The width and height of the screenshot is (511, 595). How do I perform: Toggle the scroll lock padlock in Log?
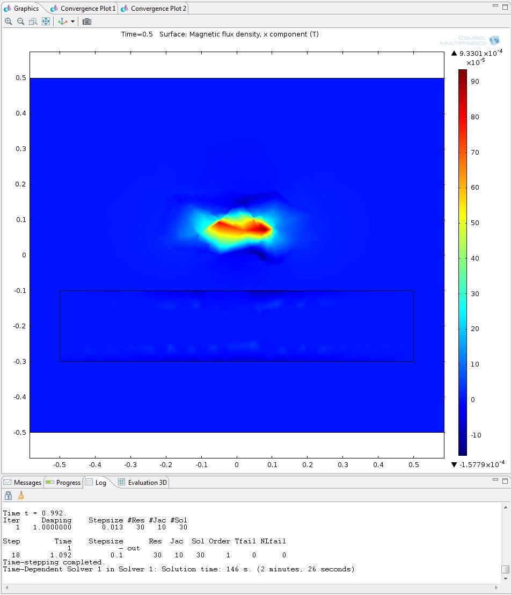tap(8, 496)
